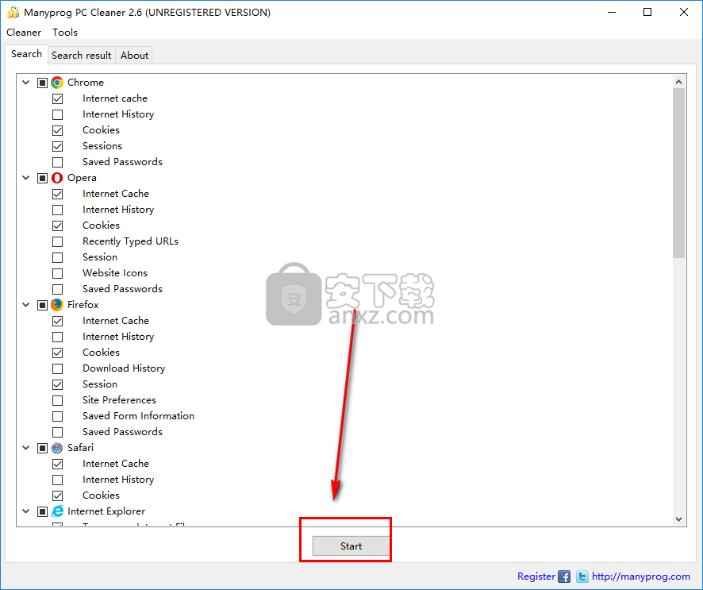Click the vertical scrollbar thumb
703x590 pixels.
pos(678,173)
